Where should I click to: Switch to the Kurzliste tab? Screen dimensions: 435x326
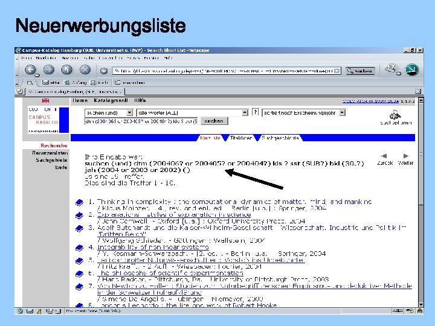click(x=210, y=138)
